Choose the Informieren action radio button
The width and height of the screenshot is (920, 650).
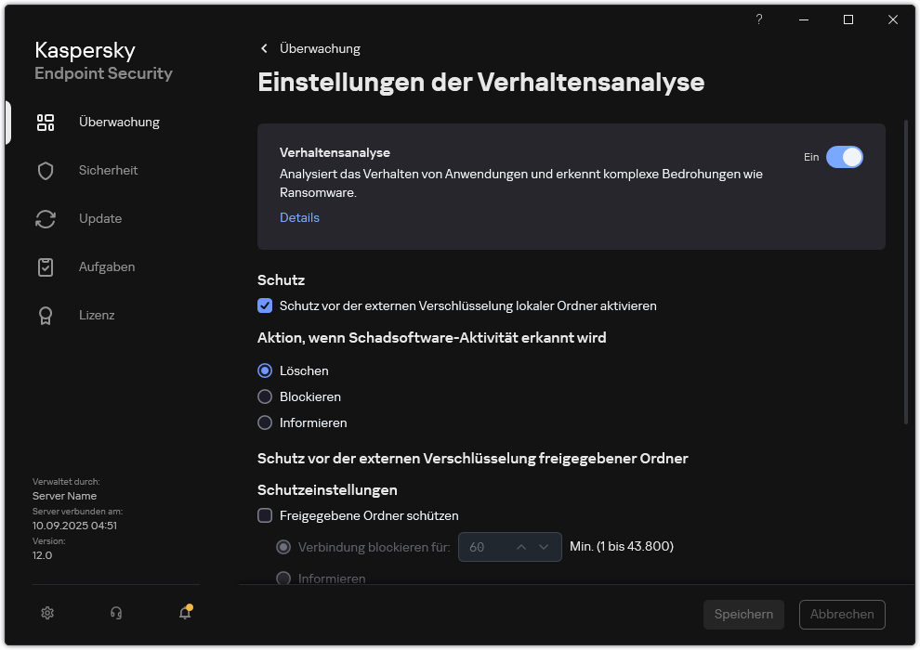click(265, 422)
